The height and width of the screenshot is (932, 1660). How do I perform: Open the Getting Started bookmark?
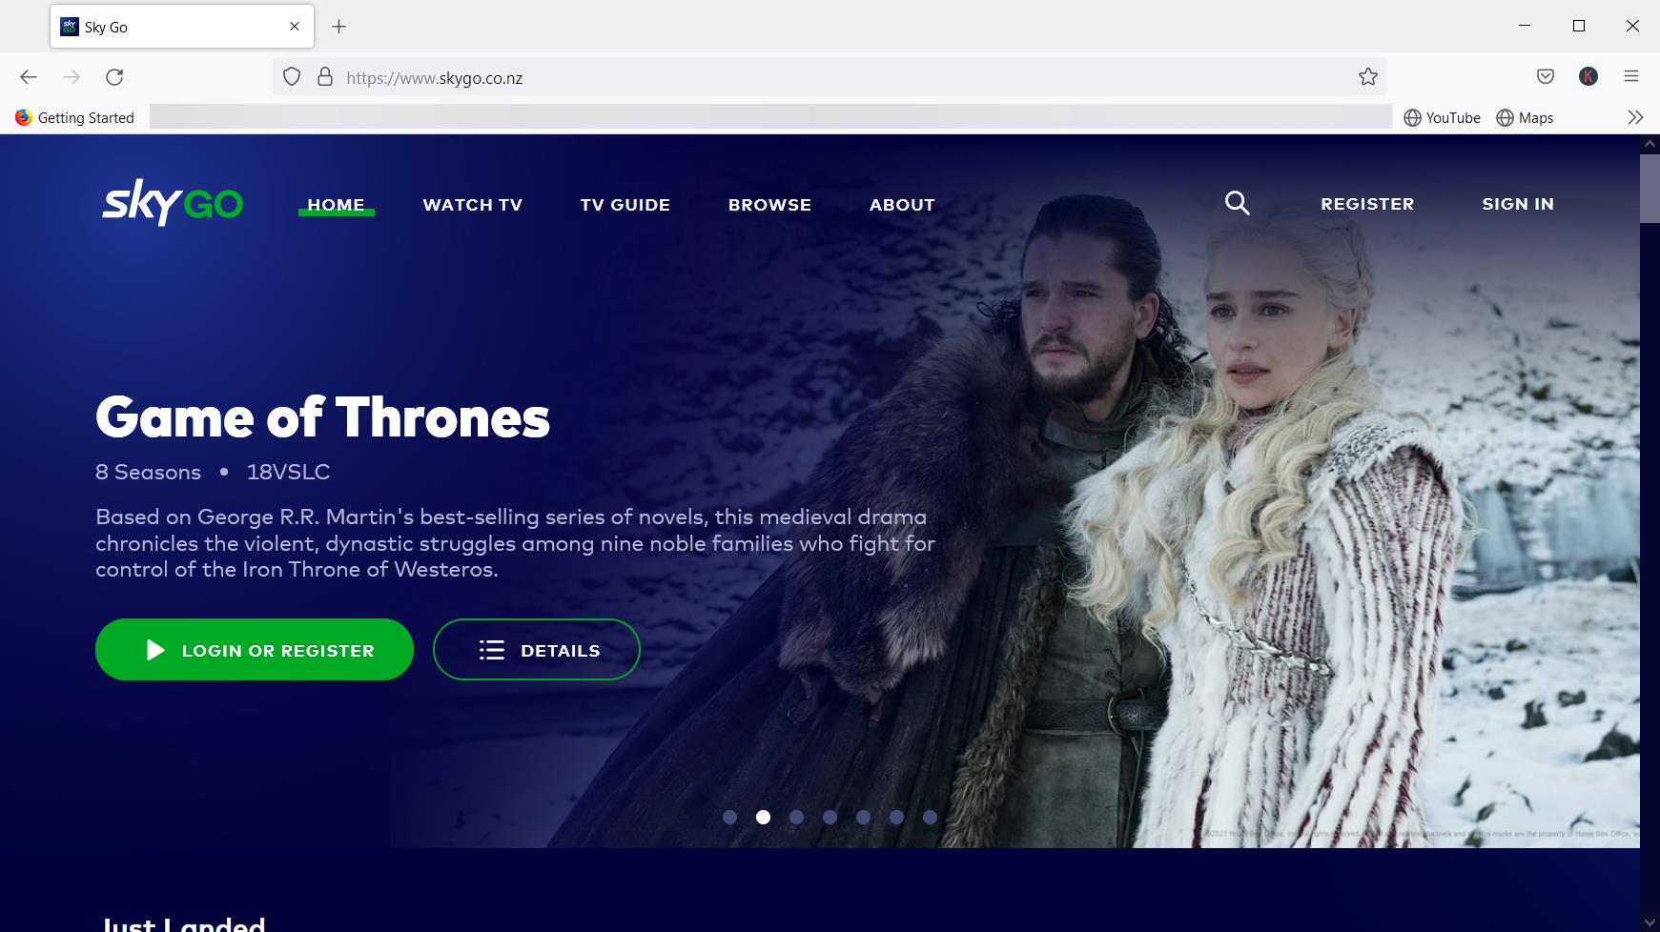74,117
